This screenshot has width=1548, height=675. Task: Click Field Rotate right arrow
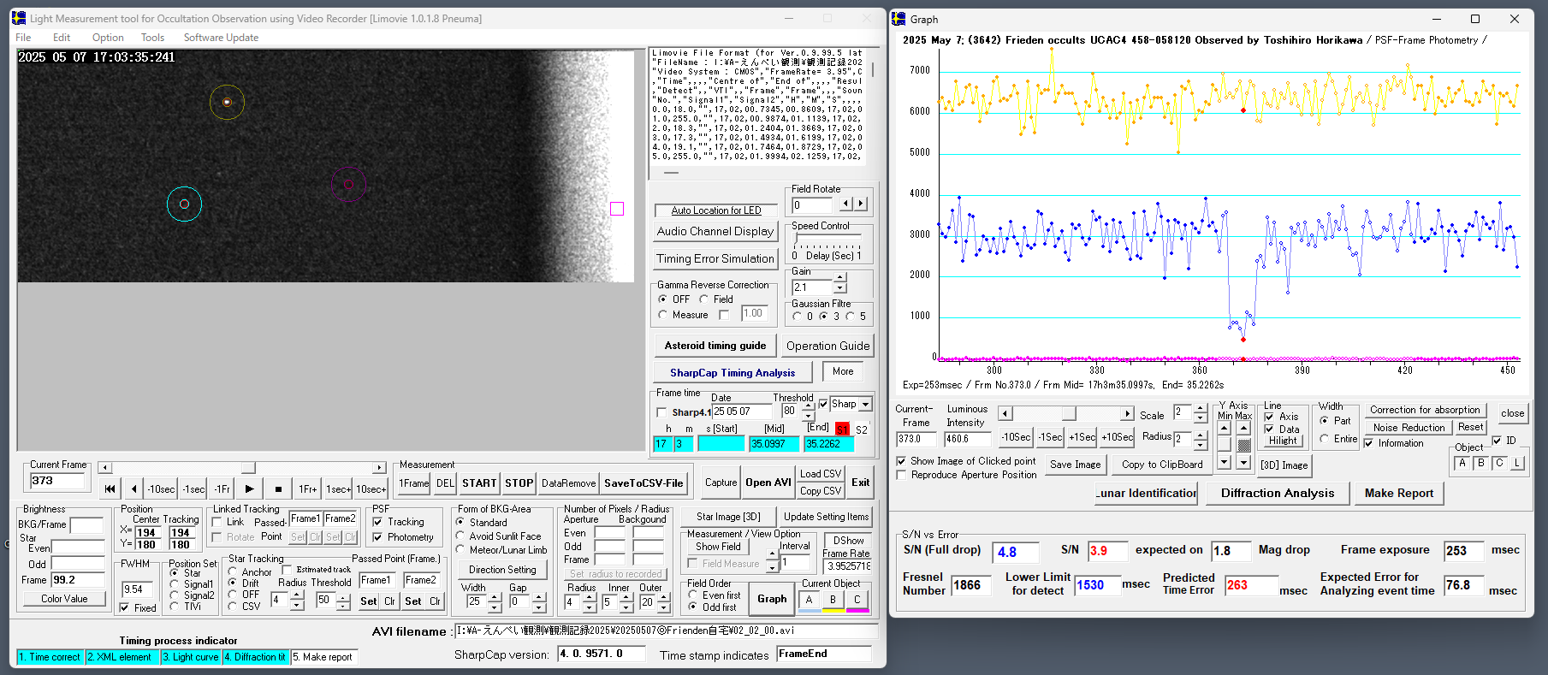[x=861, y=204]
